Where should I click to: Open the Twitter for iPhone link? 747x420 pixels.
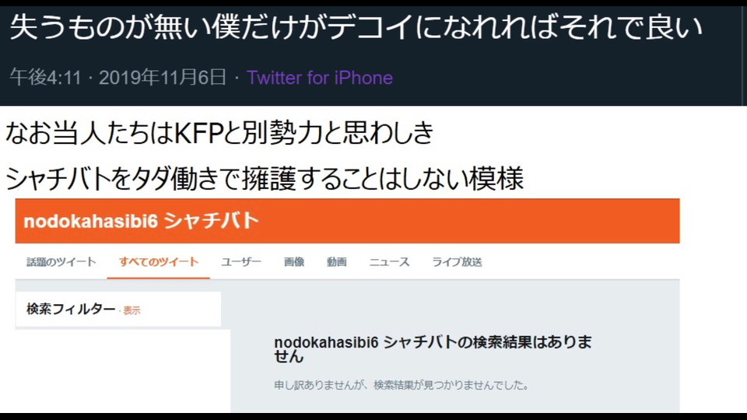pos(320,78)
